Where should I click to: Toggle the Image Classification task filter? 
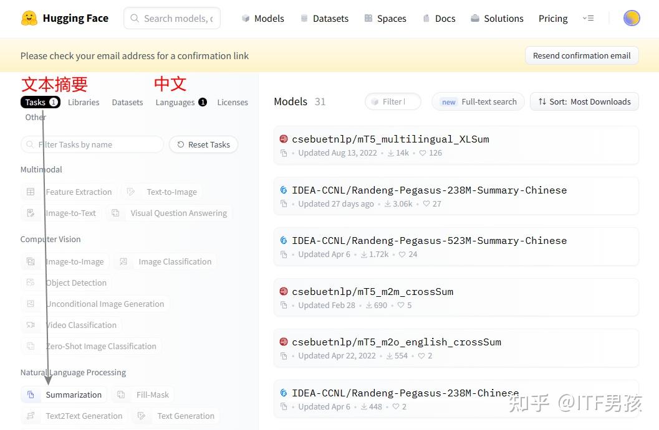coord(165,261)
